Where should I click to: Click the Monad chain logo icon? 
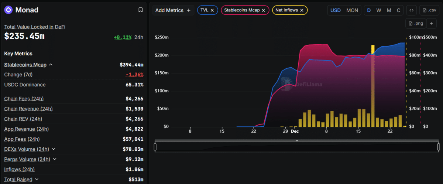[x=8, y=10]
